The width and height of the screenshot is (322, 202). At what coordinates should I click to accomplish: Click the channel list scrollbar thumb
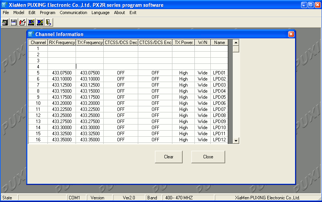(236, 49)
